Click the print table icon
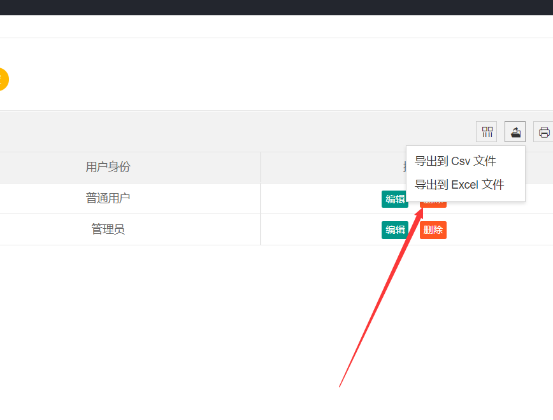The height and width of the screenshot is (420, 553). pos(543,132)
